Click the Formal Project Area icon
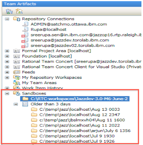143x145 pixels. click(x=16, y=51)
